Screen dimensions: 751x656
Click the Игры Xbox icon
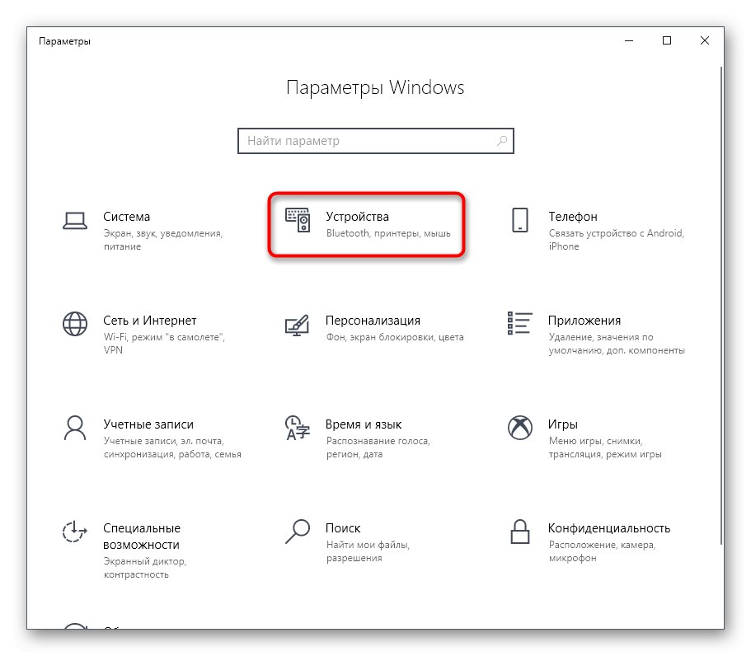coord(519,428)
